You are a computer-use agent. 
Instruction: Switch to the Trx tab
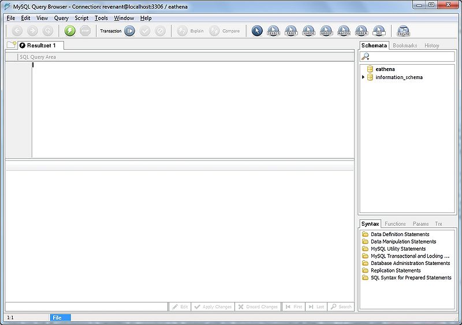pyautogui.click(x=438, y=223)
